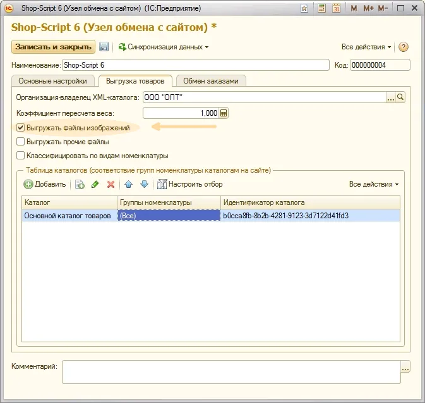
Task: Open the calendar icon in title bar
Action: (x=337, y=8)
